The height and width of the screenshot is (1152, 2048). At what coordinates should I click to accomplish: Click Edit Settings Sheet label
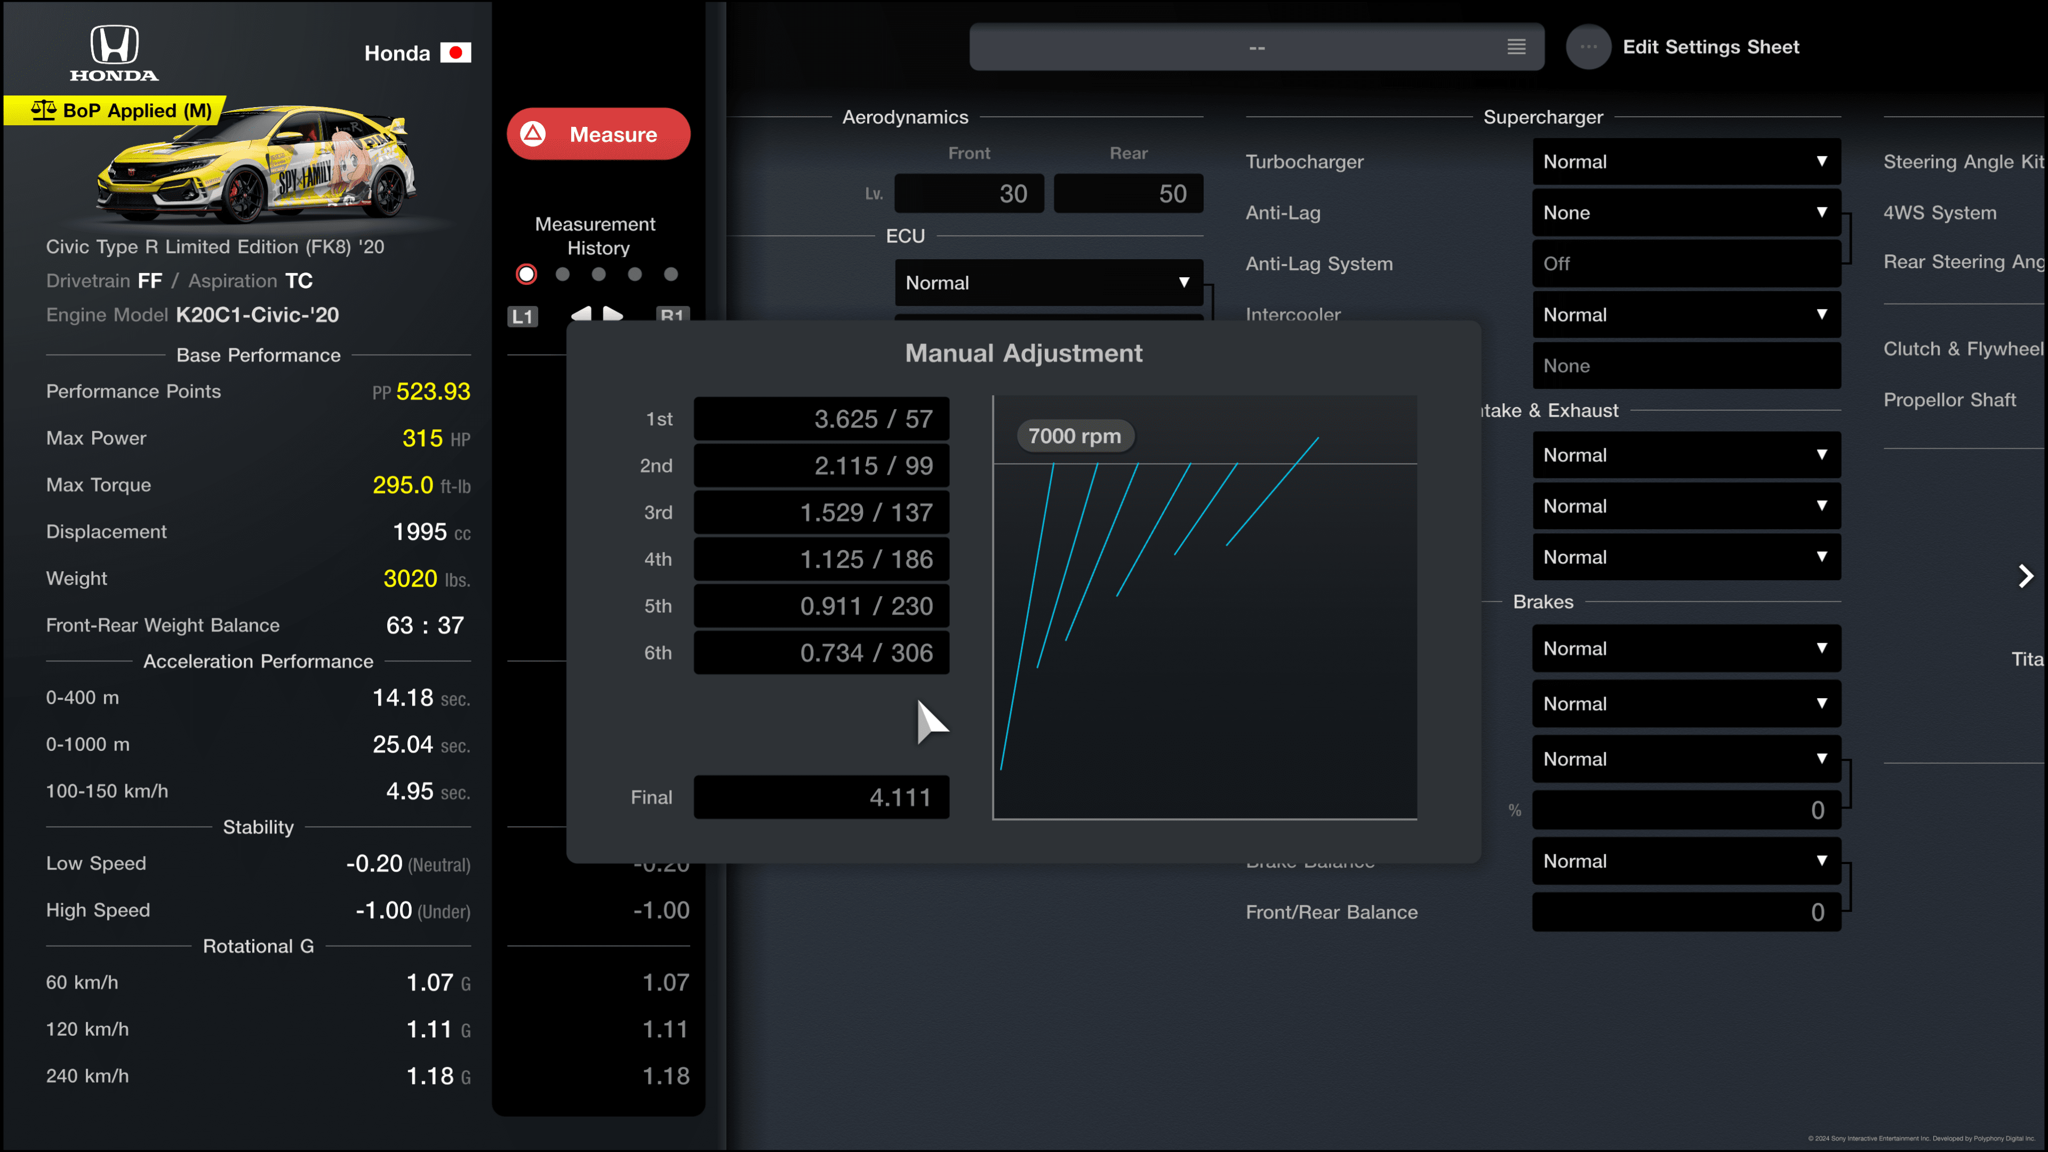(x=1711, y=47)
